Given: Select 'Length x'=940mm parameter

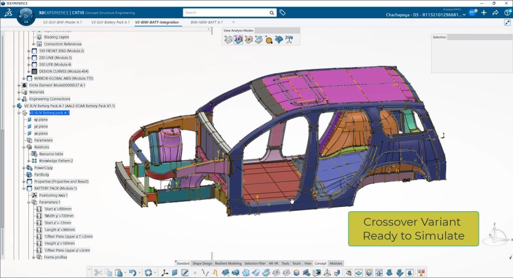Looking at the screenshot, I should tap(59, 229).
